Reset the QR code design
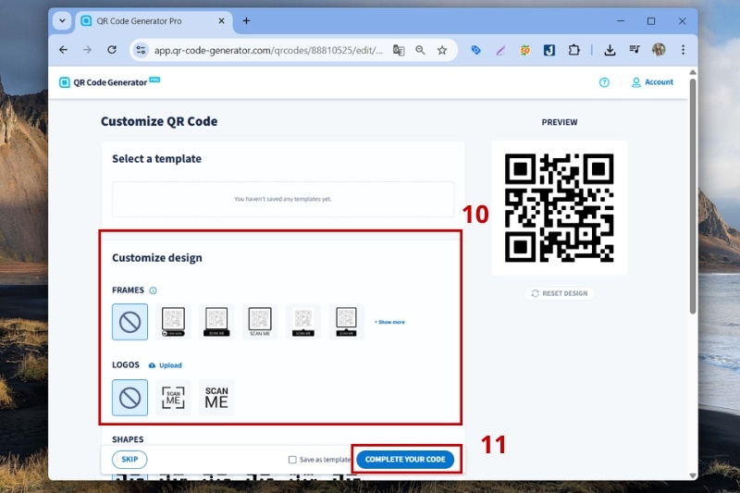Viewport: 740px width, 493px height. pos(560,293)
